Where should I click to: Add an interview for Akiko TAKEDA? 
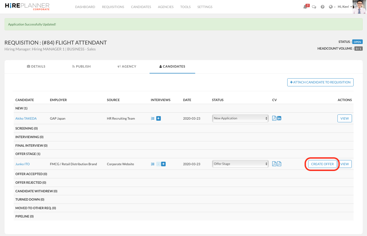158,118
